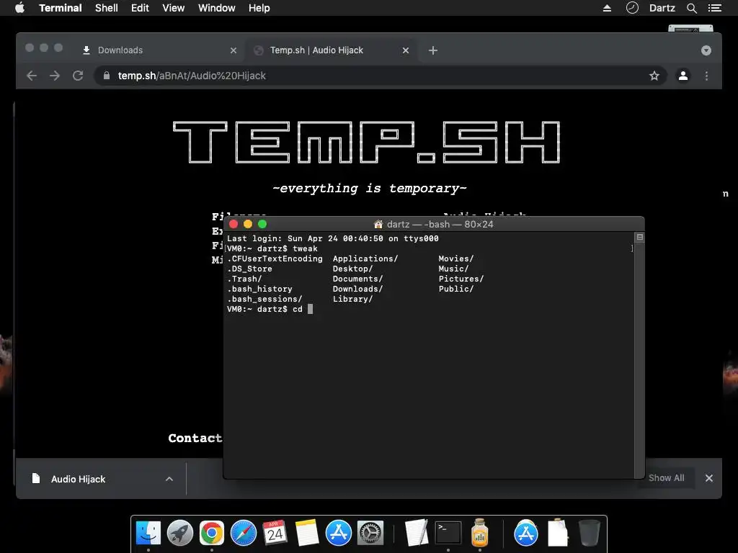Open System Preferences from the Dock
The image size is (738, 553).
pyautogui.click(x=370, y=534)
